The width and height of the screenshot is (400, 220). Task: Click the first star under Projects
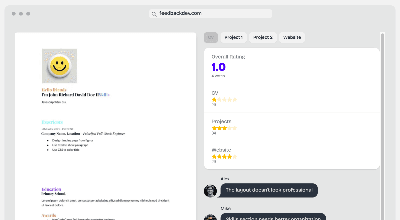click(x=214, y=128)
